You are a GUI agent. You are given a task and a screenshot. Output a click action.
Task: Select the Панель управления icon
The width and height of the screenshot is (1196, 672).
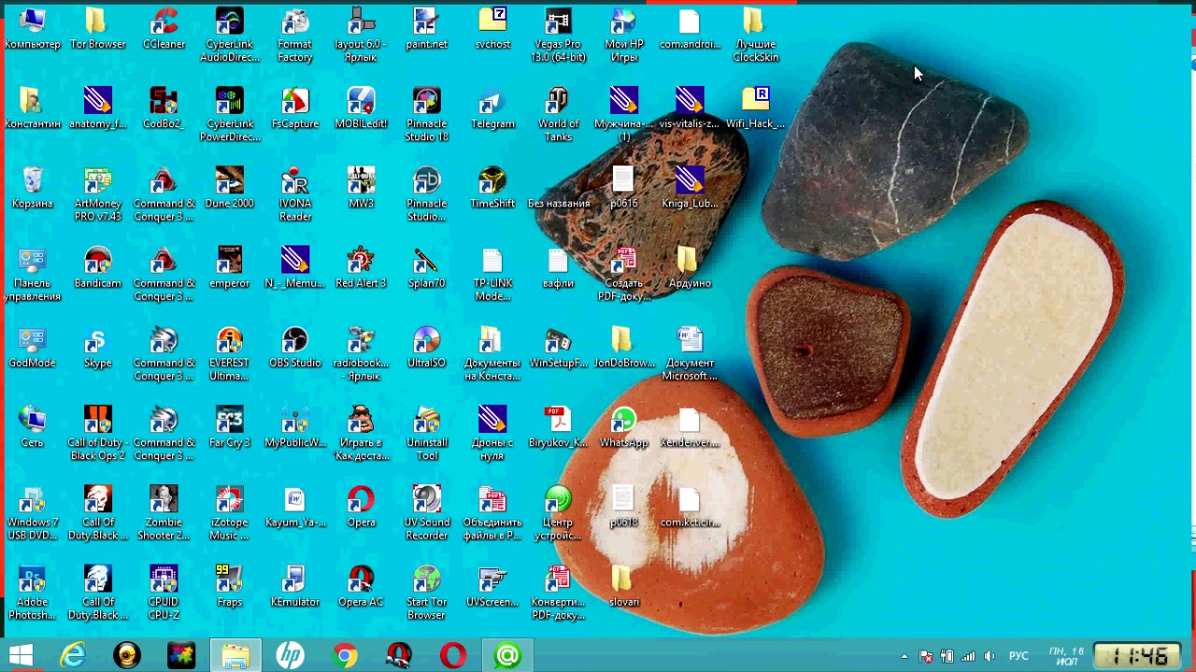tap(32, 274)
